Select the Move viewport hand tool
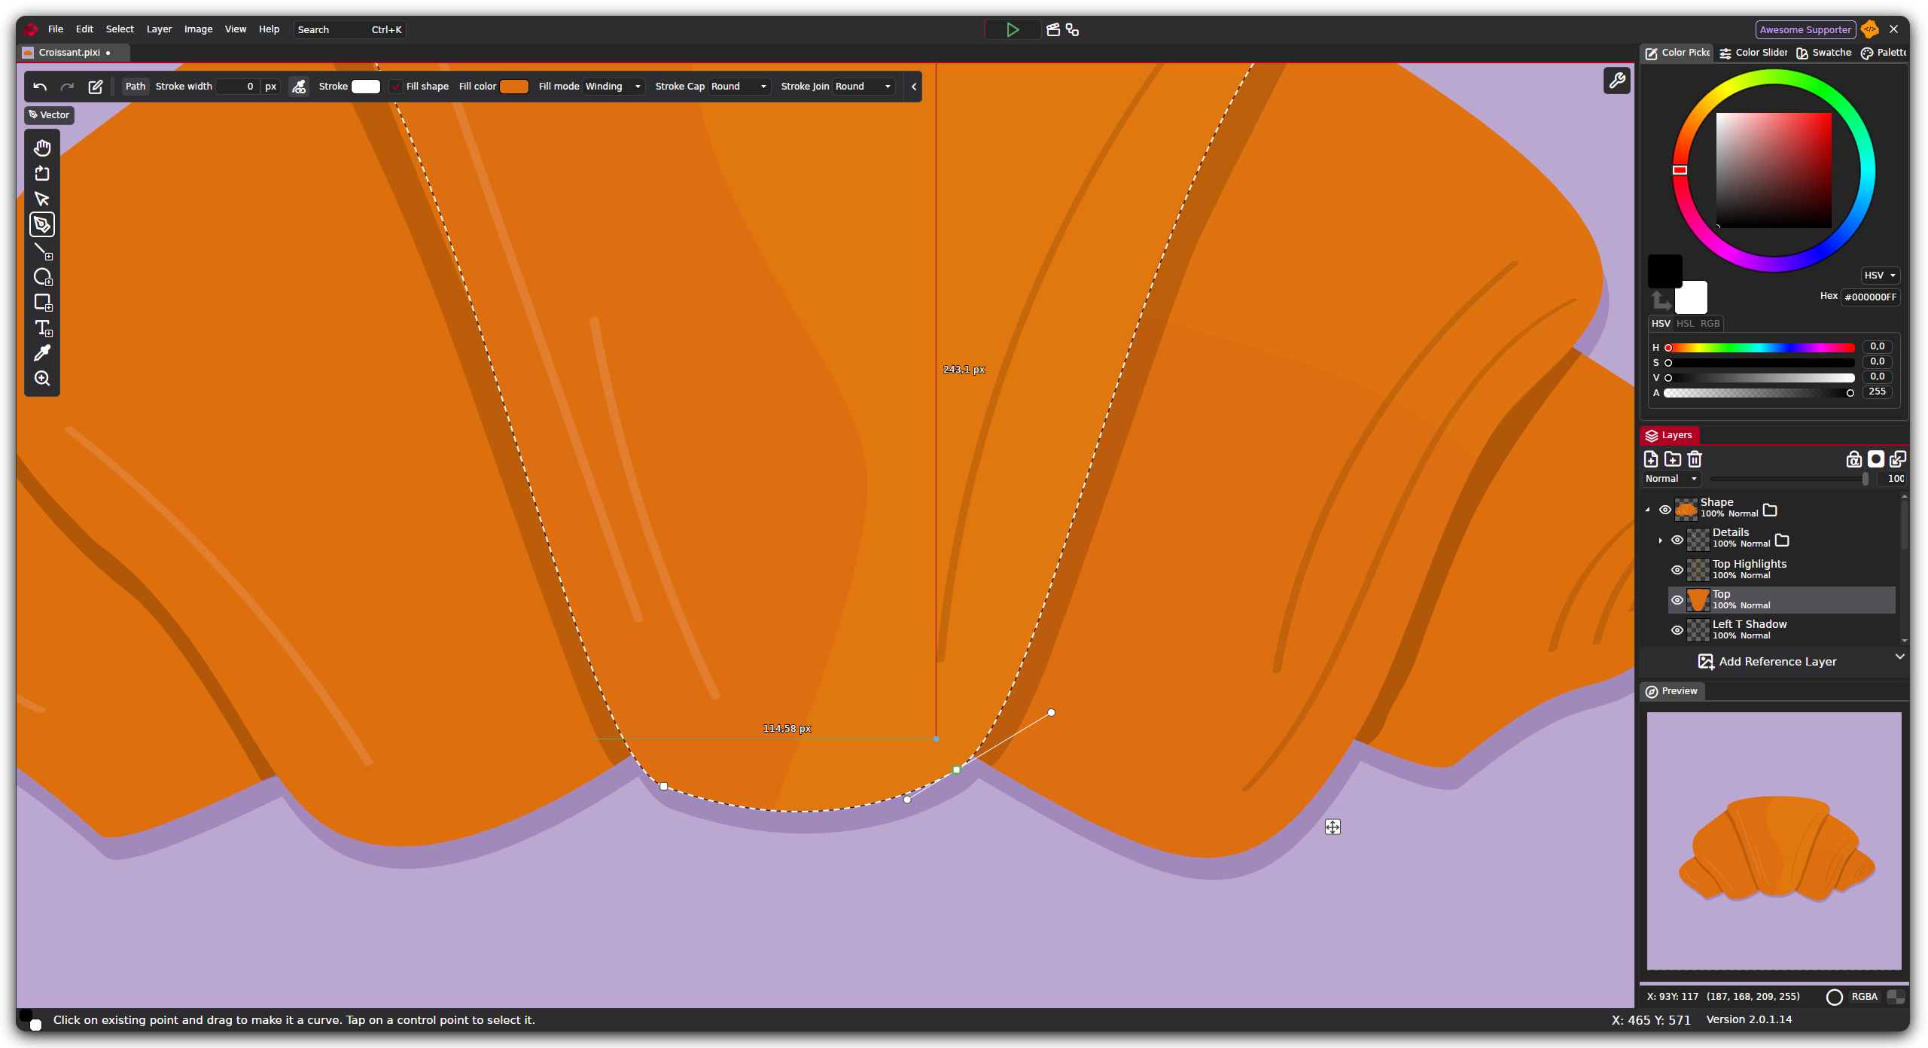The width and height of the screenshot is (1928, 1048). (x=42, y=148)
